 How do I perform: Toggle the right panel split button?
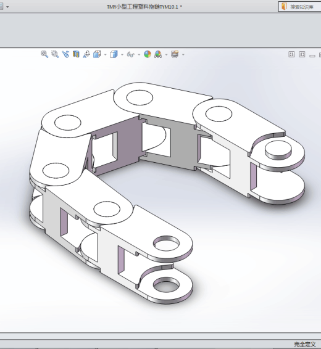[302, 54]
